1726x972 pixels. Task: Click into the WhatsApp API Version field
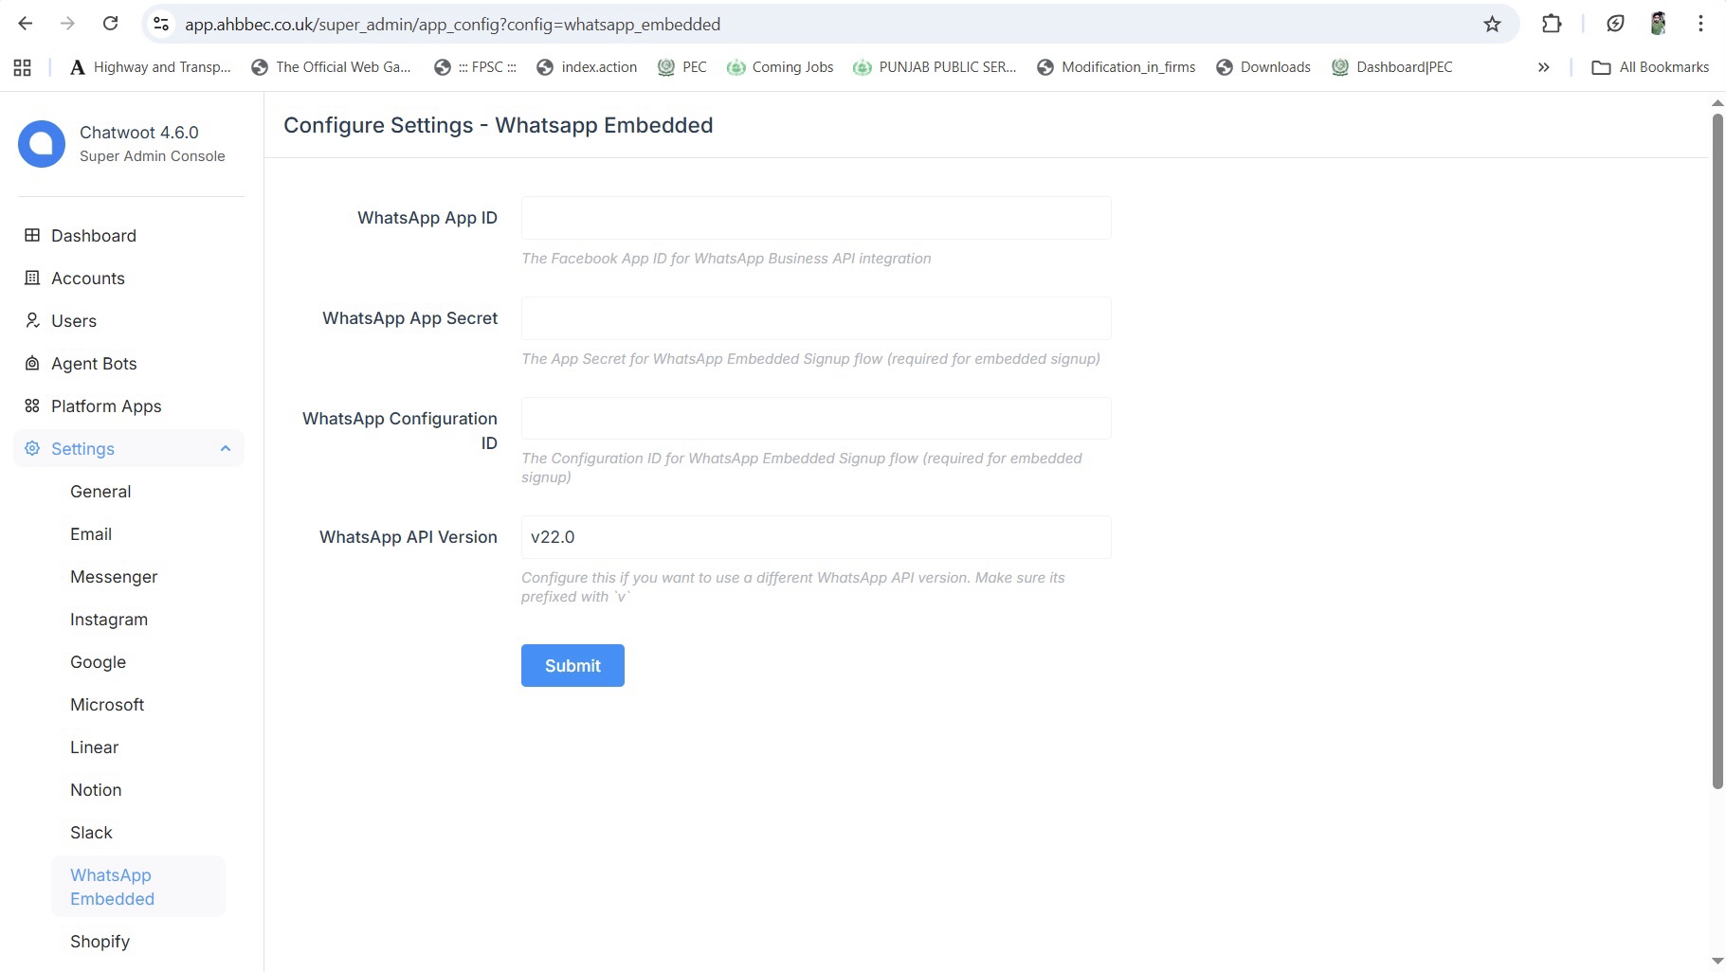[815, 537]
